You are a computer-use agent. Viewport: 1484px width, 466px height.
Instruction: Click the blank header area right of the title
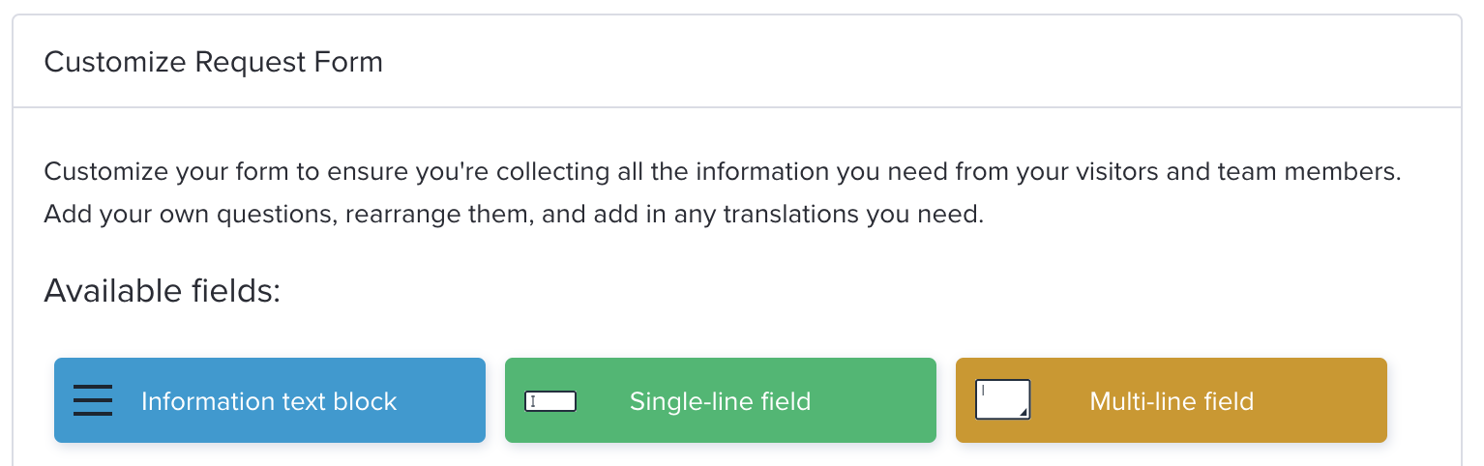[x=919, y=62]
